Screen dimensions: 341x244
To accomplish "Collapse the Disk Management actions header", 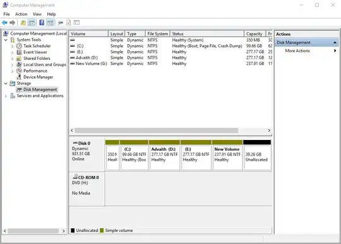I will [x=335, y=42].
